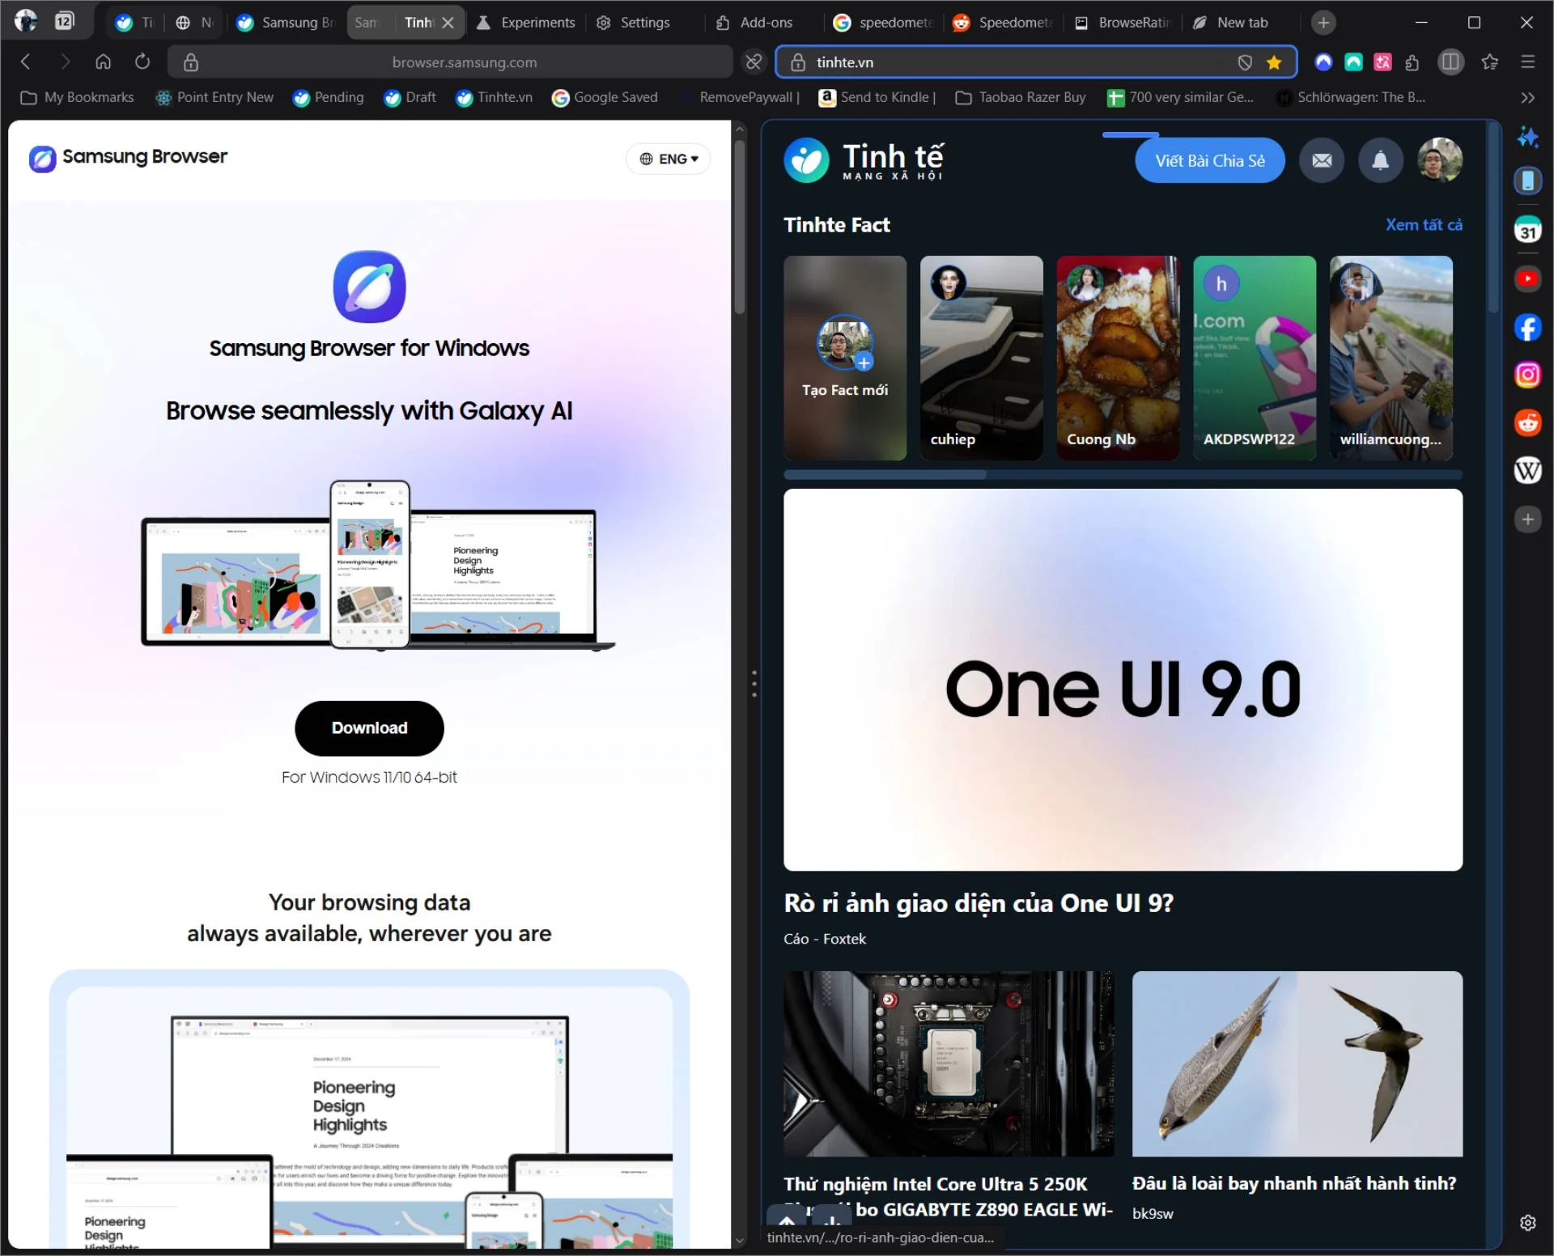
Task: Open the cuhiep fact thumbnail
Action: tap(981, 359)
